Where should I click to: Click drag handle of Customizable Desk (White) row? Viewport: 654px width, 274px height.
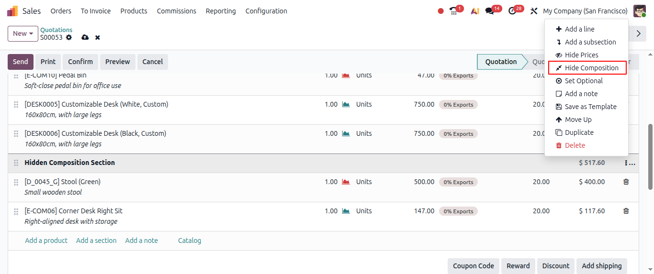(16, 104)
